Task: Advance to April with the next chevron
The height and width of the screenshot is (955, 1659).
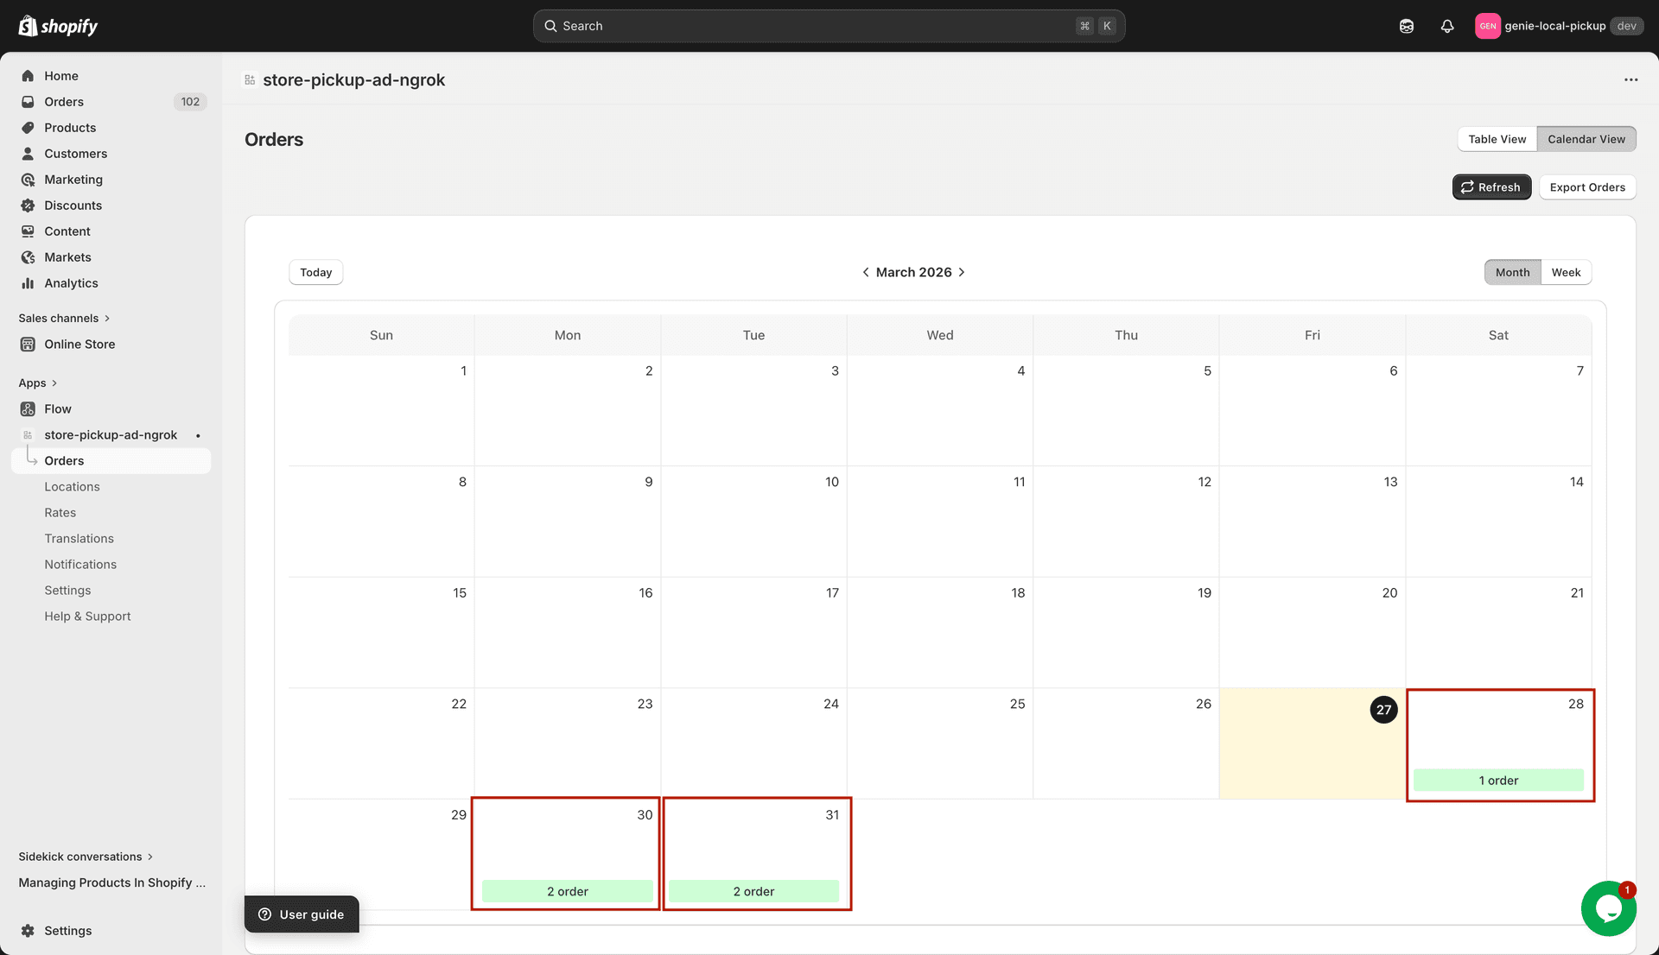Action: (961, 272)
